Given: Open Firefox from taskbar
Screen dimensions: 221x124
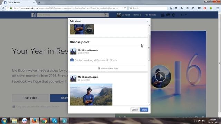Looking at the screenshot, I should (x=34, y=121).
